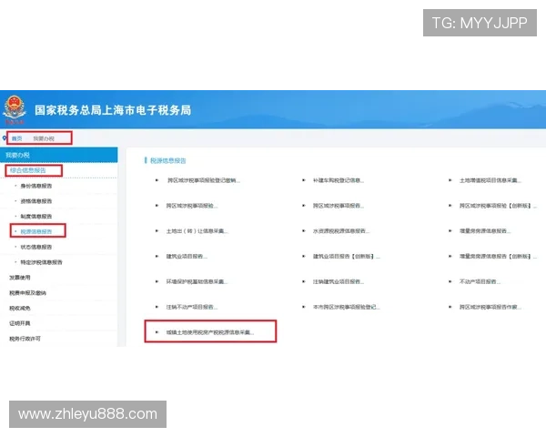Open 状态信息报告 in the sidebar
This screenshot has height=437, width=546.
pyautogui.click(x=36, y=247)
